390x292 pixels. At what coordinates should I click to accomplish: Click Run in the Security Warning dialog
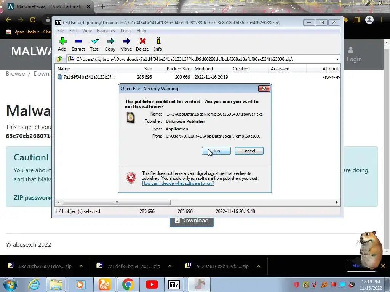(216, 151)
